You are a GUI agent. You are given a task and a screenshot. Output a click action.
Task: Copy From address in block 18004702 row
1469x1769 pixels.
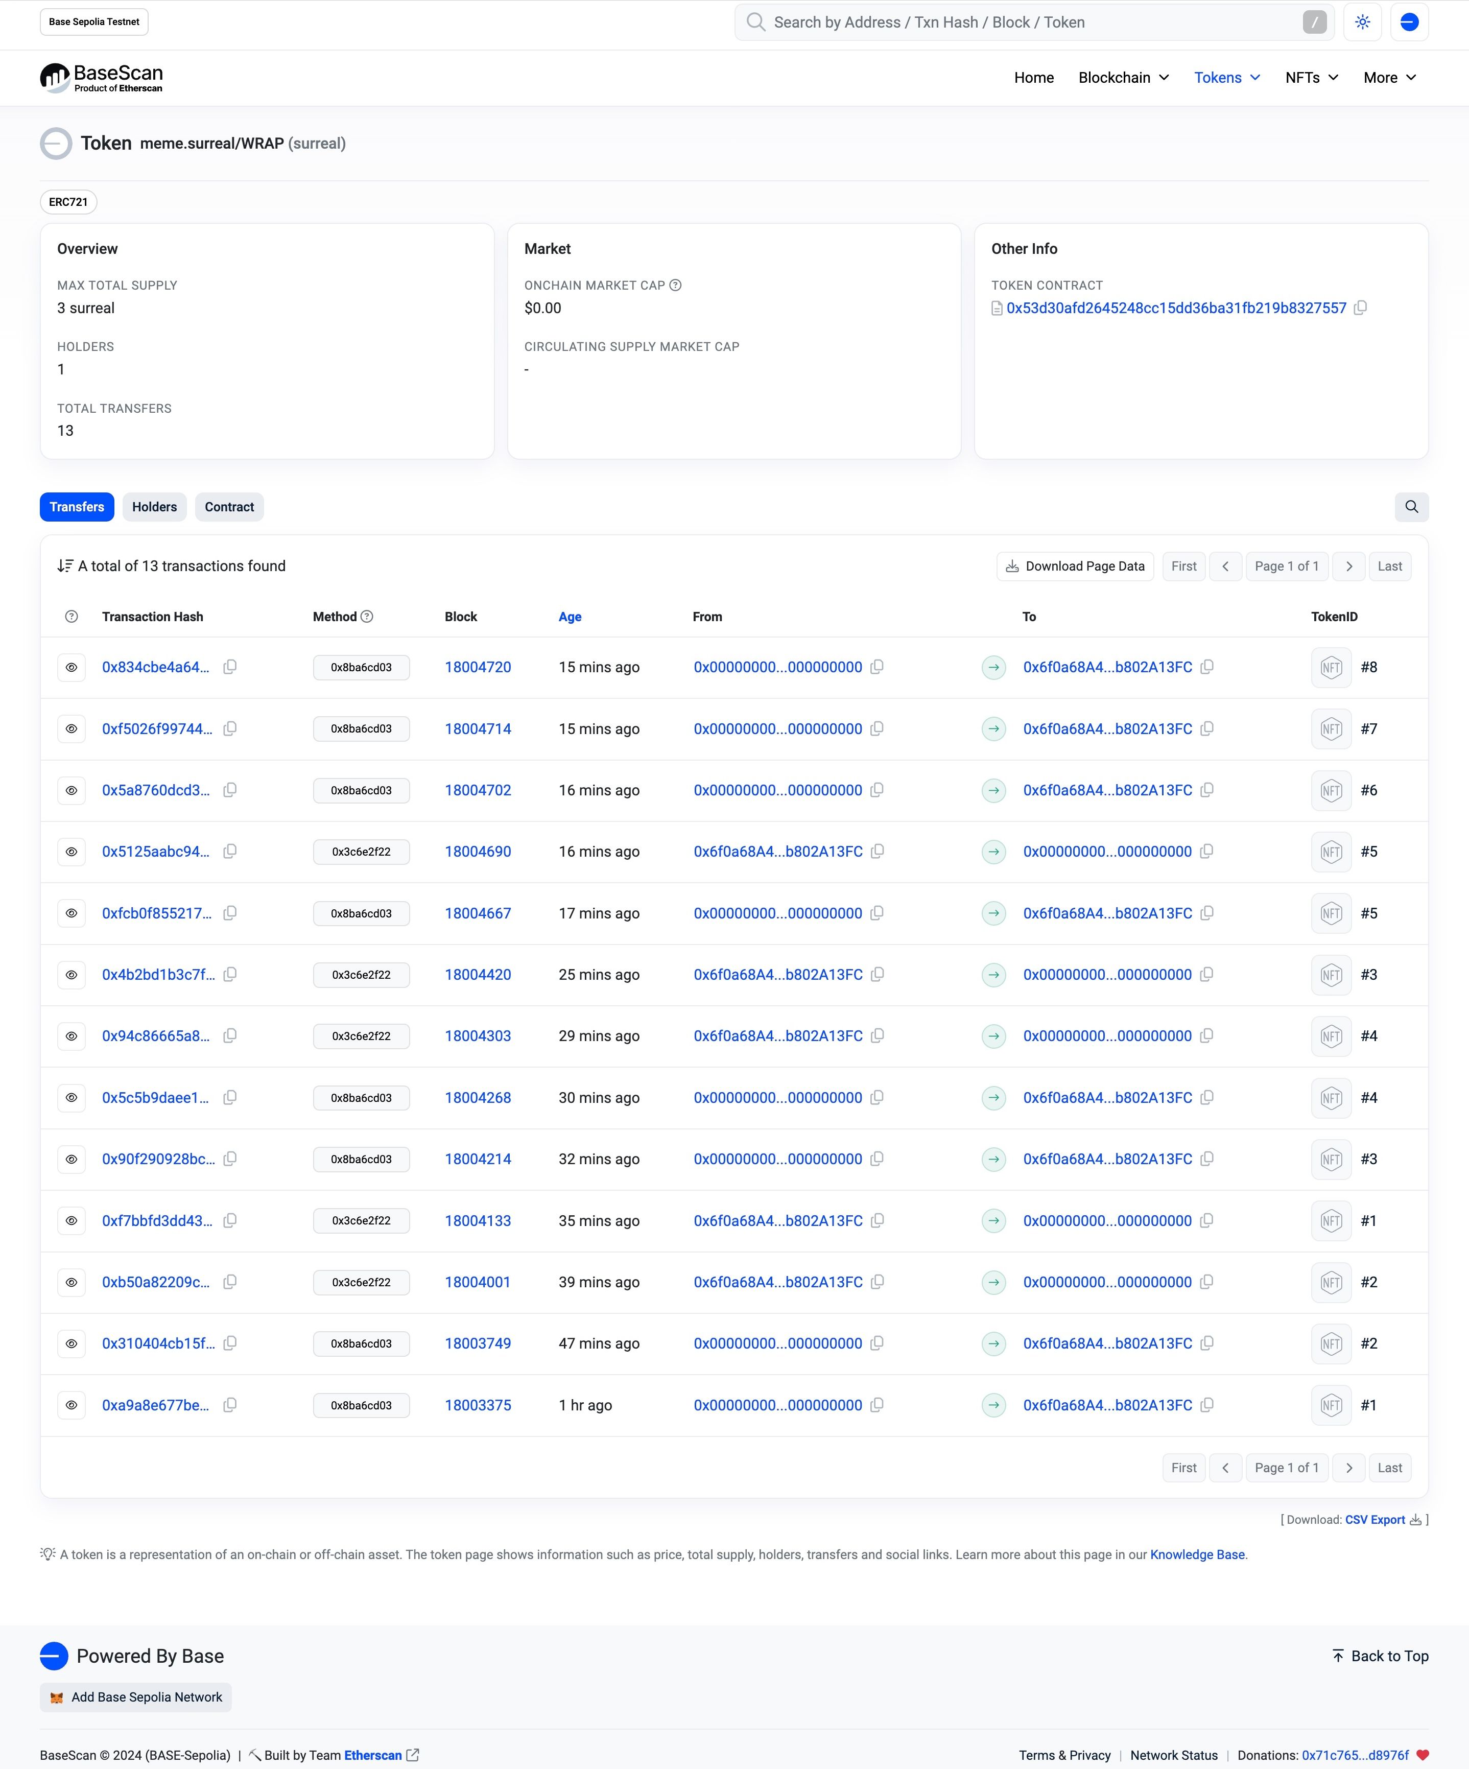(877, 790)
